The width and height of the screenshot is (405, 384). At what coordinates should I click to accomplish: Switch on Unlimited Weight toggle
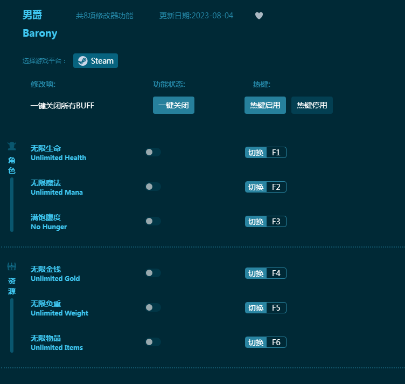153,307
